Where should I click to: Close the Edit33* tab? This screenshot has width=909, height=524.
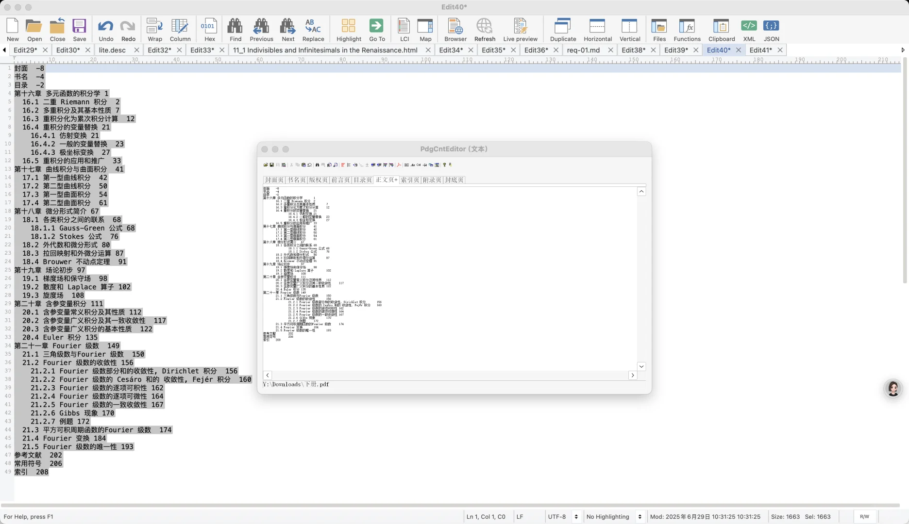(222, 50)
